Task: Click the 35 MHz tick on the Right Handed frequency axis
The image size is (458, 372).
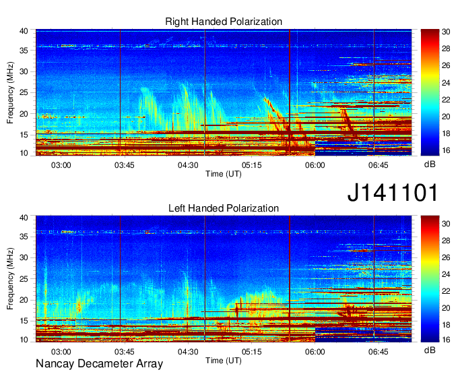Action: (x=24, y=51)
